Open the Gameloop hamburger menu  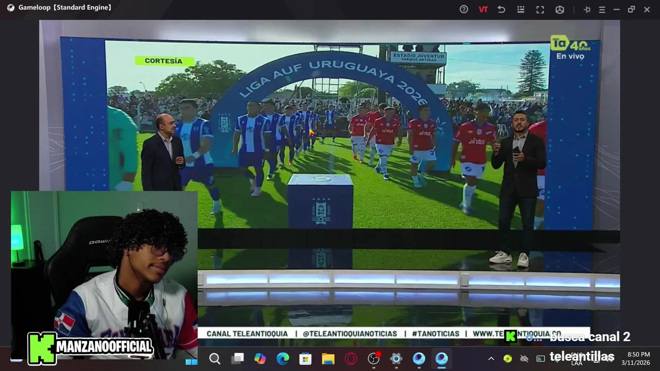(x=602, y=9)
